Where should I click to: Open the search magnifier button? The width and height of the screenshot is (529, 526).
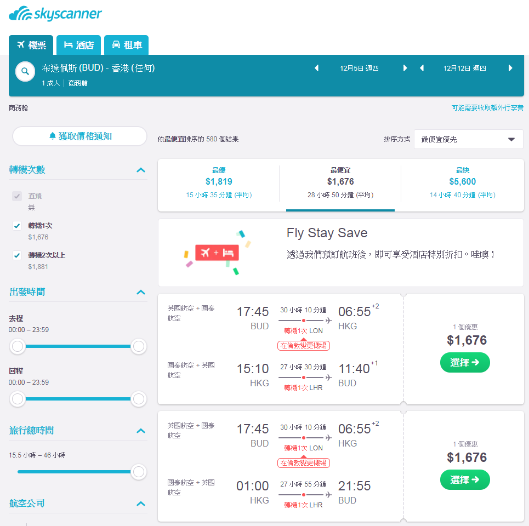(25, 71)
